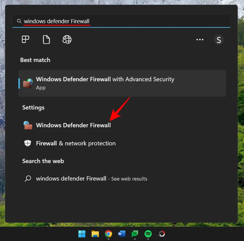Click the shield icon beside Firewall & network protection

point(28,143)
